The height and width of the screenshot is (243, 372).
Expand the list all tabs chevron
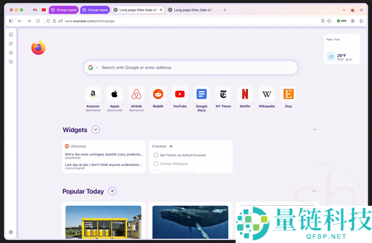pyautogui.click(x=344, y=10)
